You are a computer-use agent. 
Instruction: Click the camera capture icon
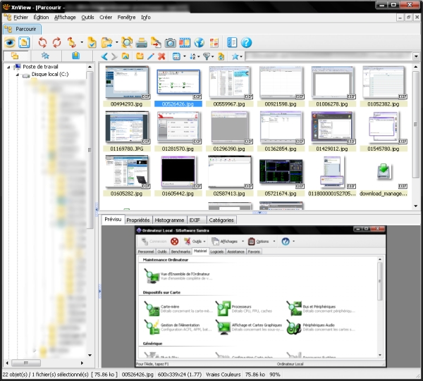(x=169, y=42)
